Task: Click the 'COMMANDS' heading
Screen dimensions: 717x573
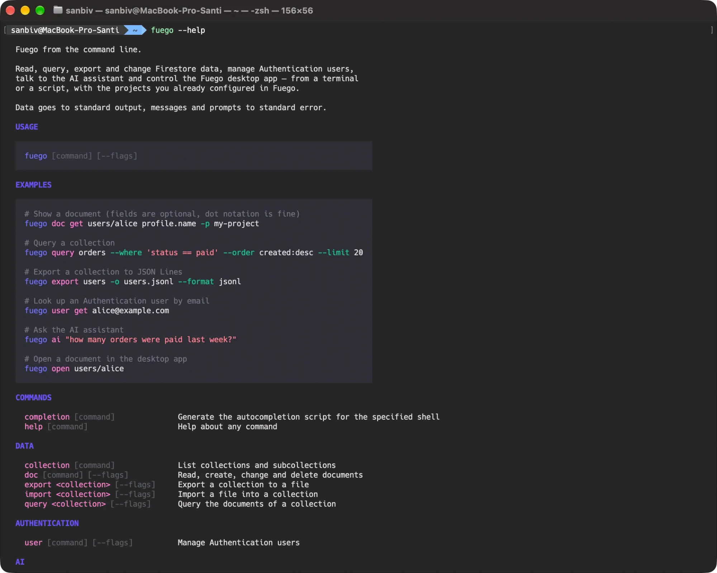Action: pyautogui.click(x=33, y=398)
